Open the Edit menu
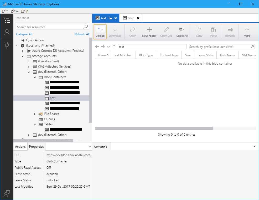 [x=5, y=11]
